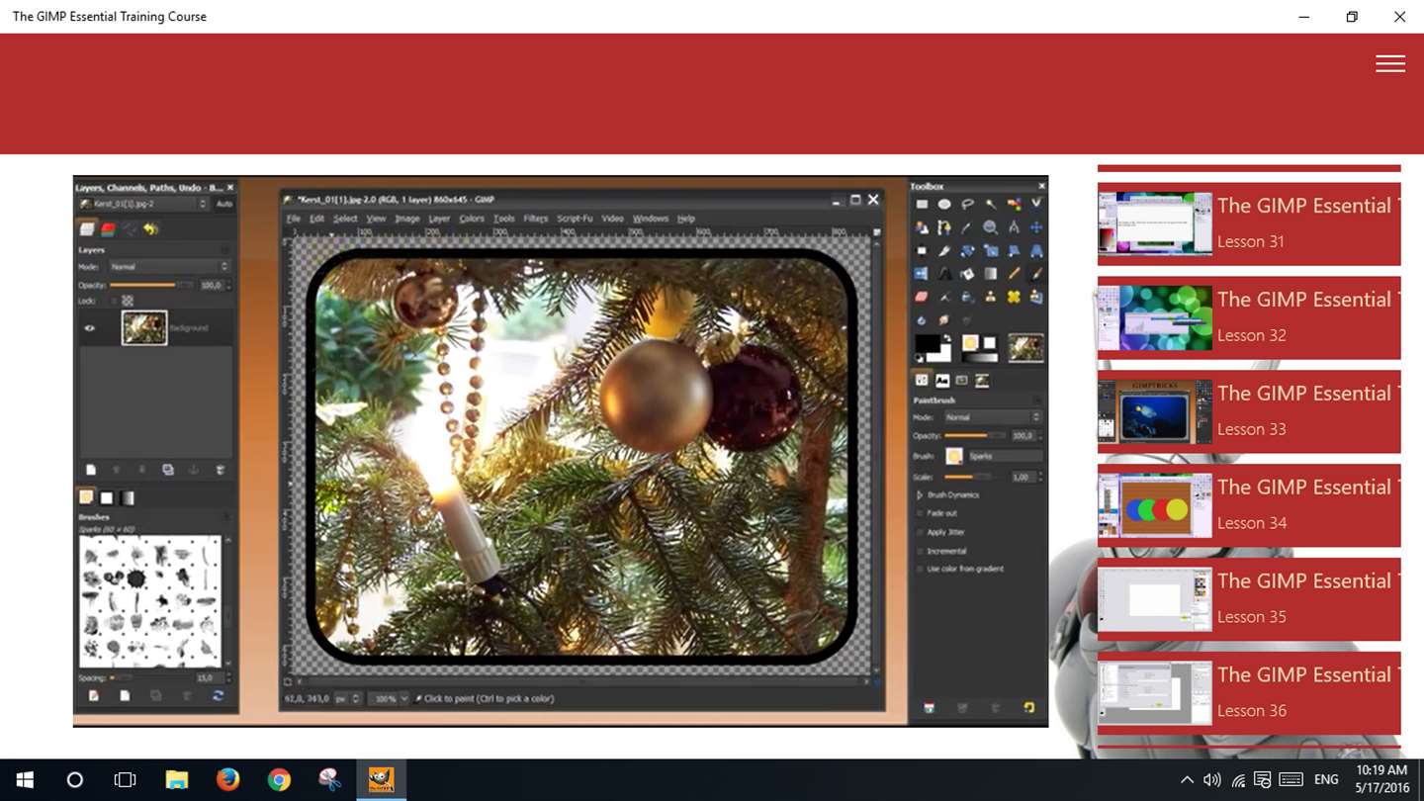Click the Windows Start button

[x=24, y=780]
